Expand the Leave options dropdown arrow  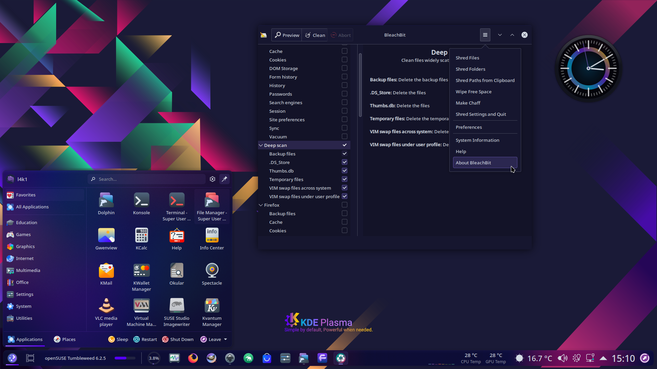[x=226, y=339]
